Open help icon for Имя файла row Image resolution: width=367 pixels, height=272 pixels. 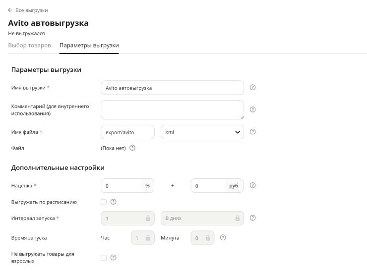coord(252,132)
